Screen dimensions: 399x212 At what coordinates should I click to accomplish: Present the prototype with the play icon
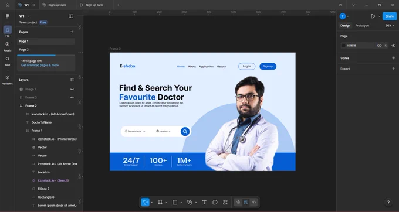point(373,16)
